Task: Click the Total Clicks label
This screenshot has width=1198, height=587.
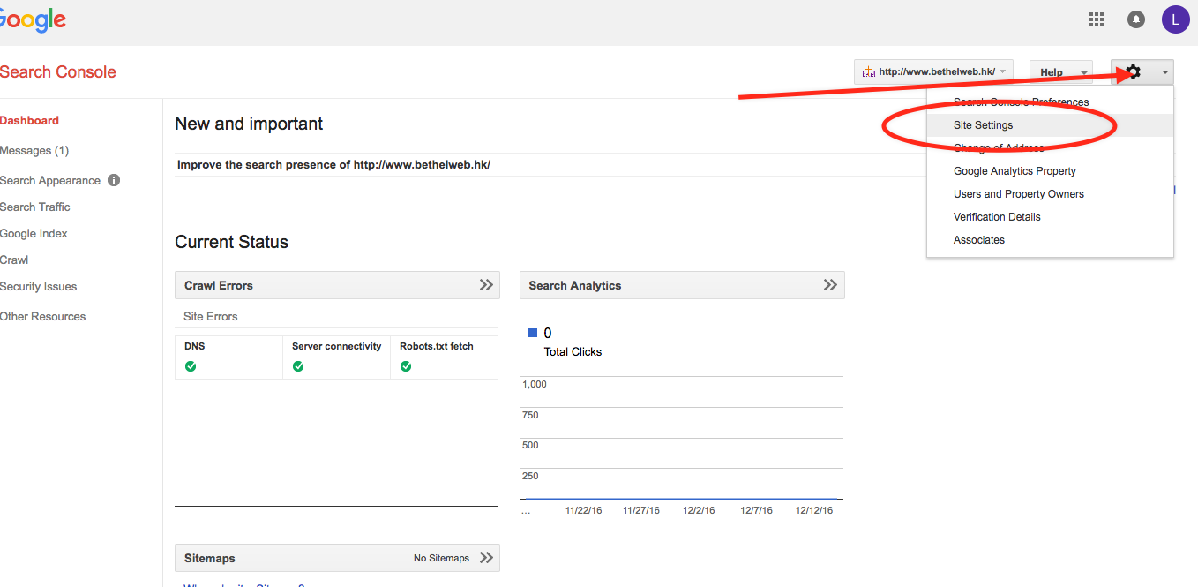Action: pyautogui.click(x=573, y=351)
